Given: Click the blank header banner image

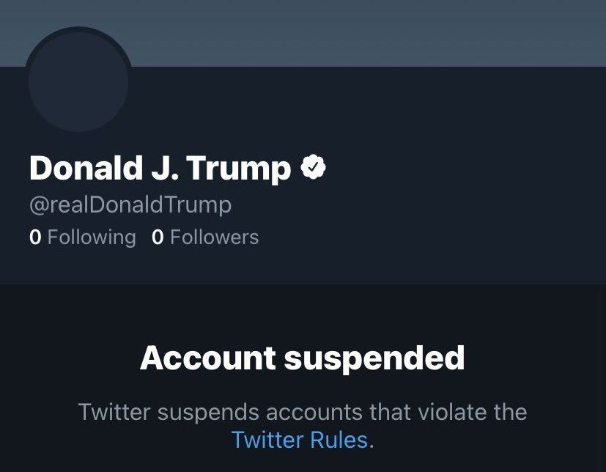Looking at the screenshot, I should pos(366,33).
